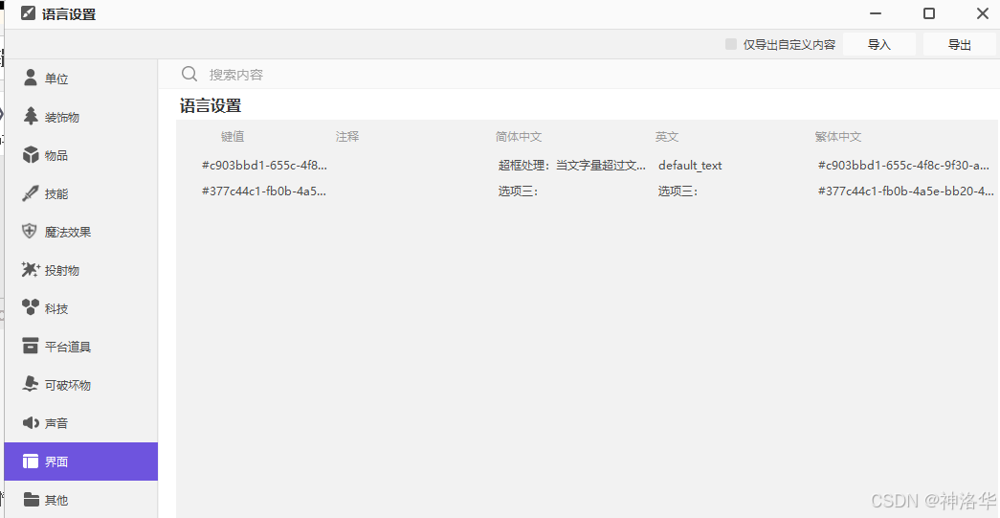This screenshot has height=518, width=1000.
Task: Click the default_text English cell
Action: point(690,166)
